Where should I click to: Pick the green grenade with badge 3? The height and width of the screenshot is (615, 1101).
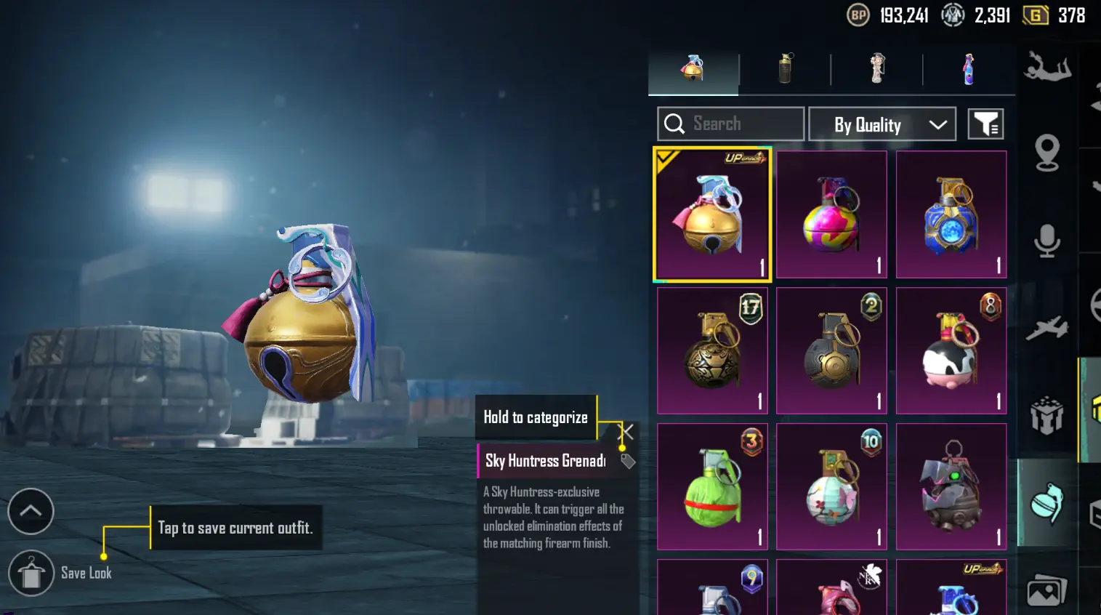pos(712,486)
